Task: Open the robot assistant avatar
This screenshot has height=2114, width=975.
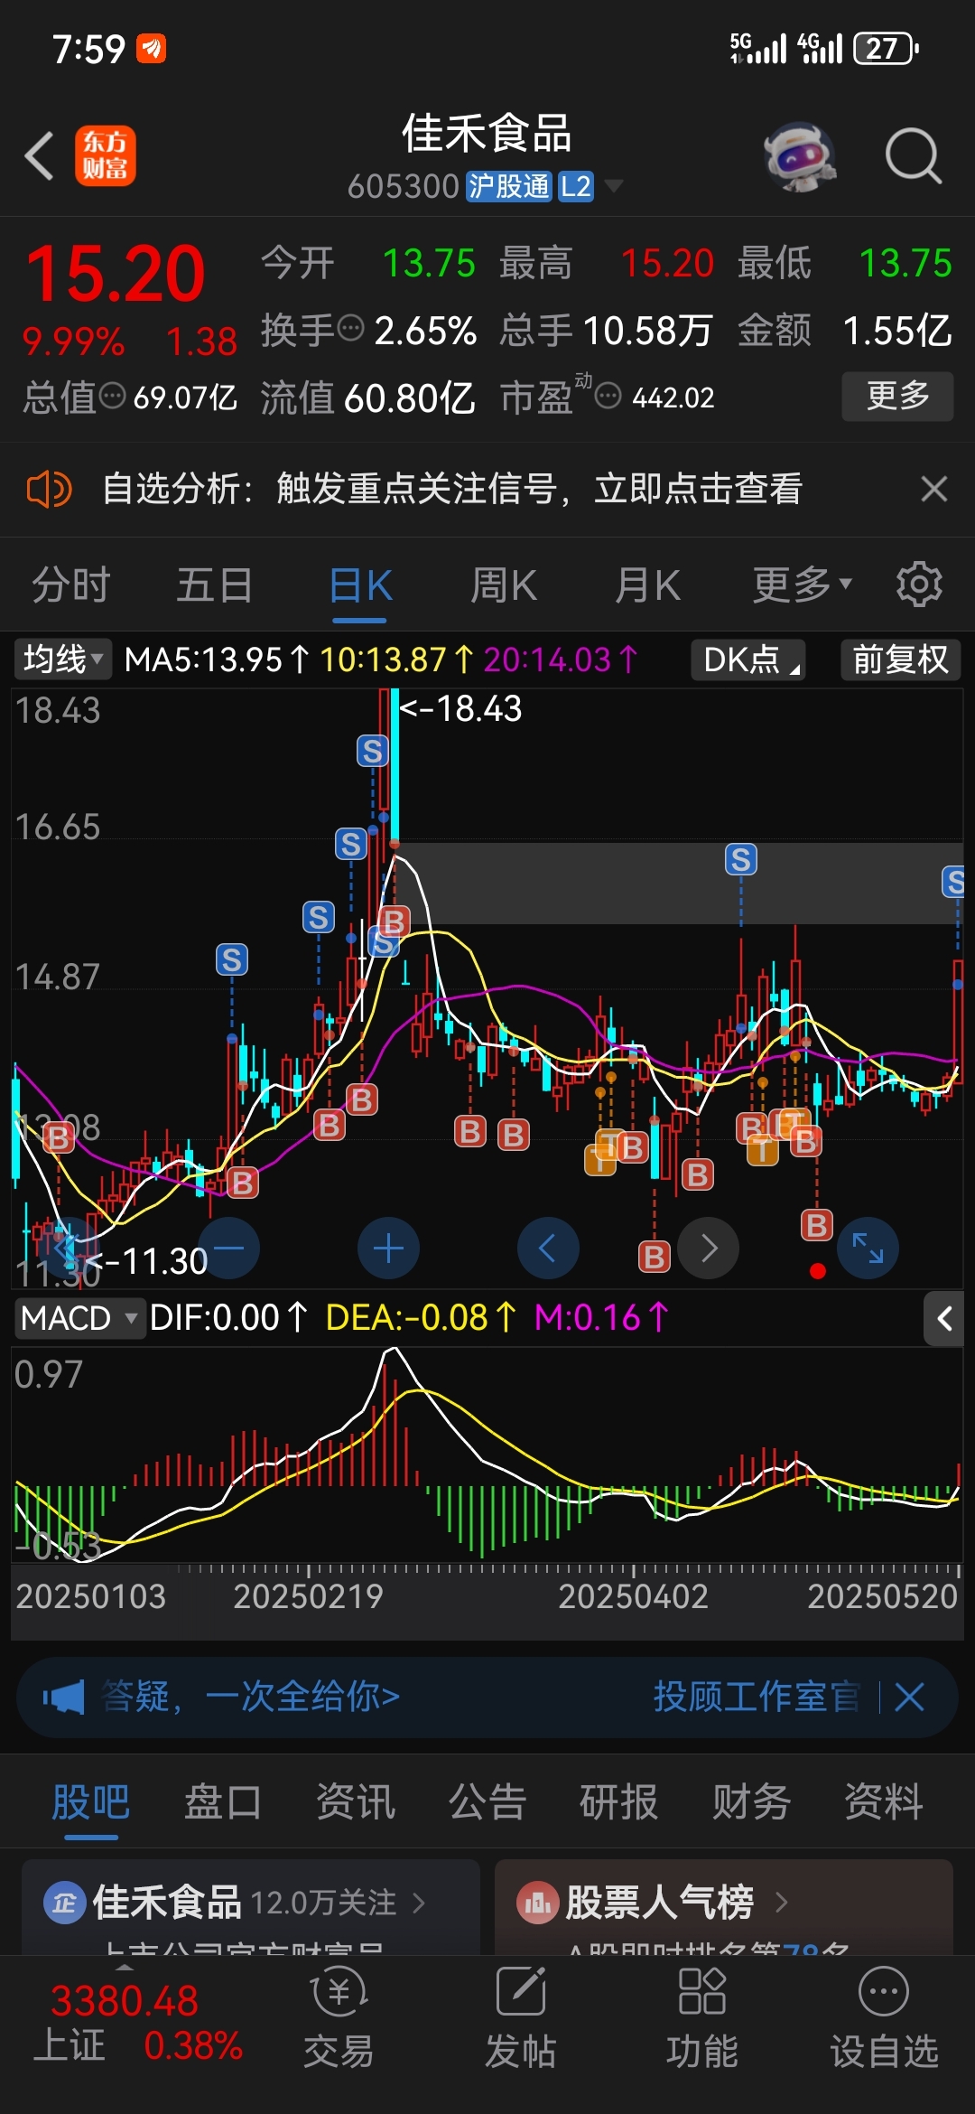Action: [799, 156]
